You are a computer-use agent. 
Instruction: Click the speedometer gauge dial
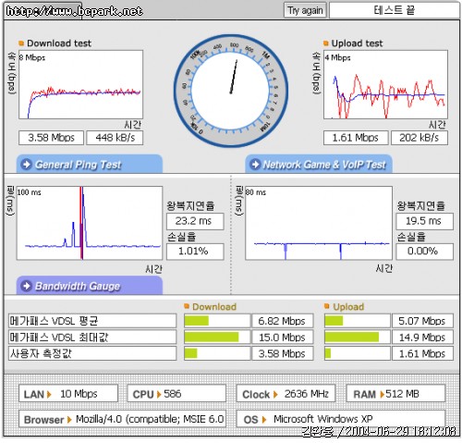coord(231,91)
